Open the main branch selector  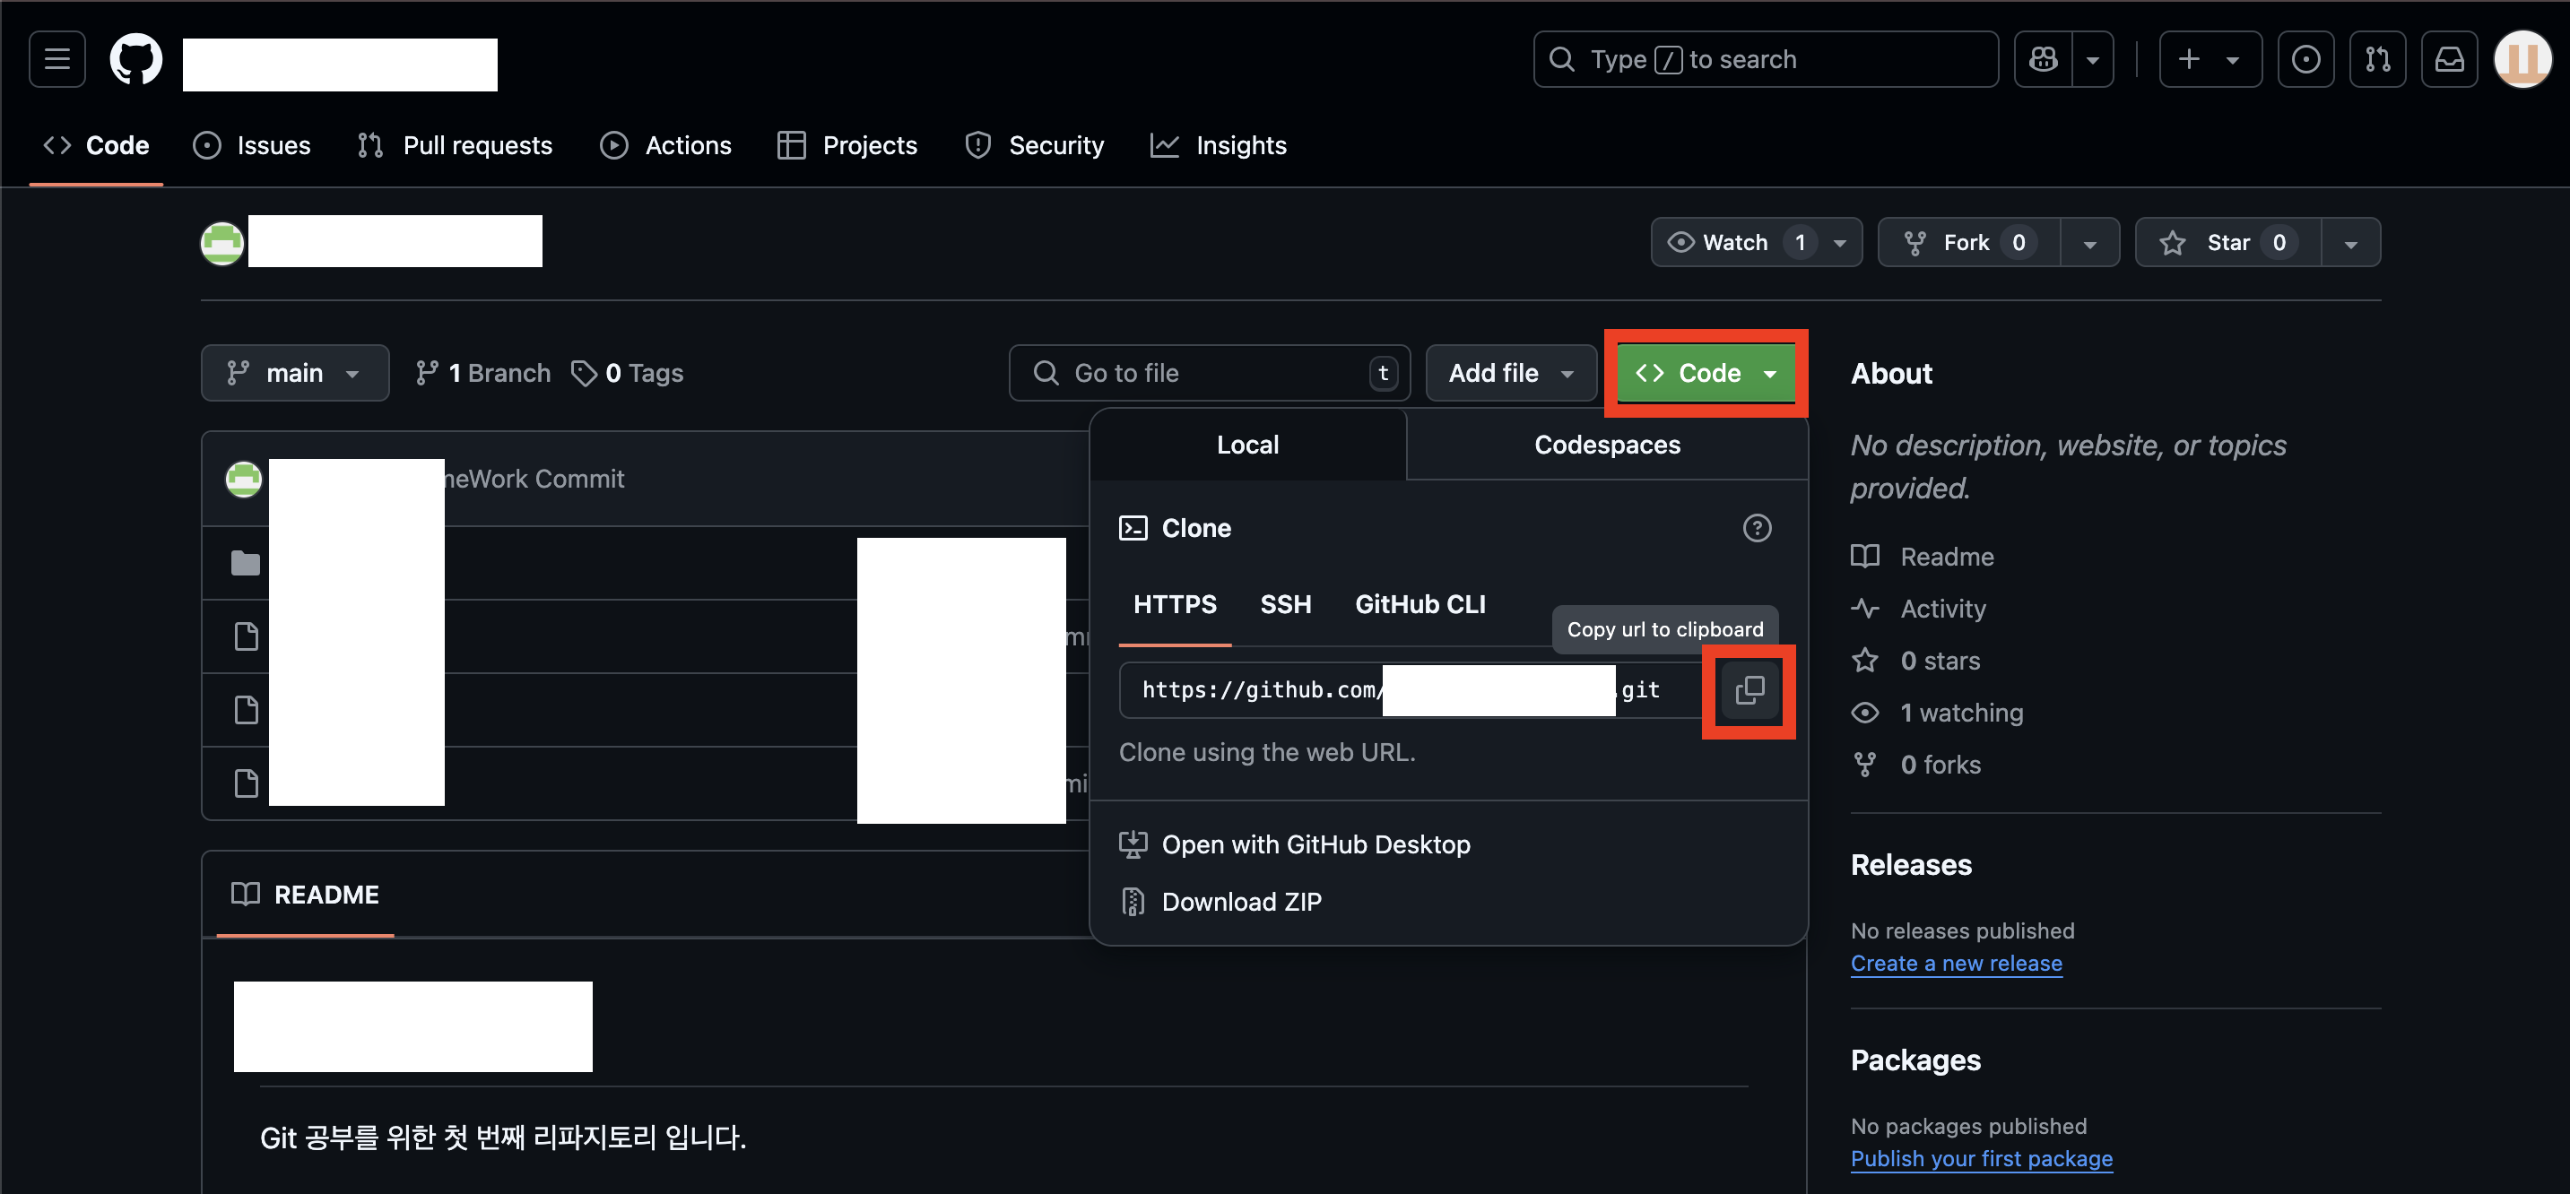pyautogui.click(x=294, y=373)
